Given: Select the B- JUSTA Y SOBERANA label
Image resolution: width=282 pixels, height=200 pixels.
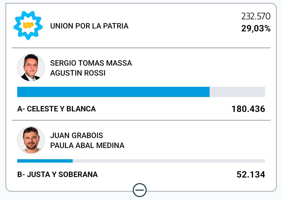Looking at the screenshot, I should tap(57, 174).
